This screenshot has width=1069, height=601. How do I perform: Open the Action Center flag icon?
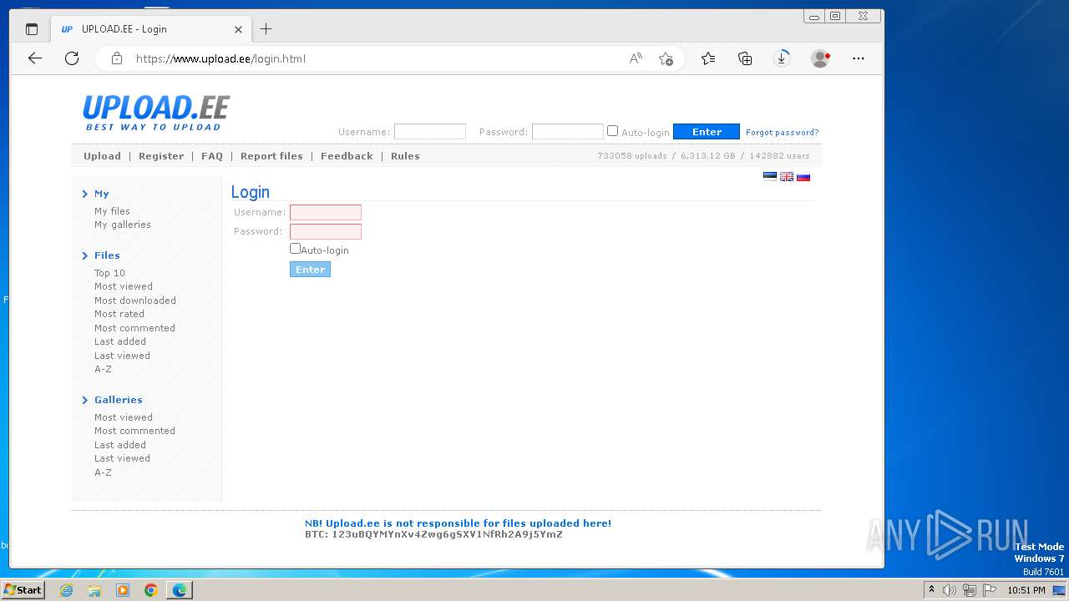click(990, 590)
